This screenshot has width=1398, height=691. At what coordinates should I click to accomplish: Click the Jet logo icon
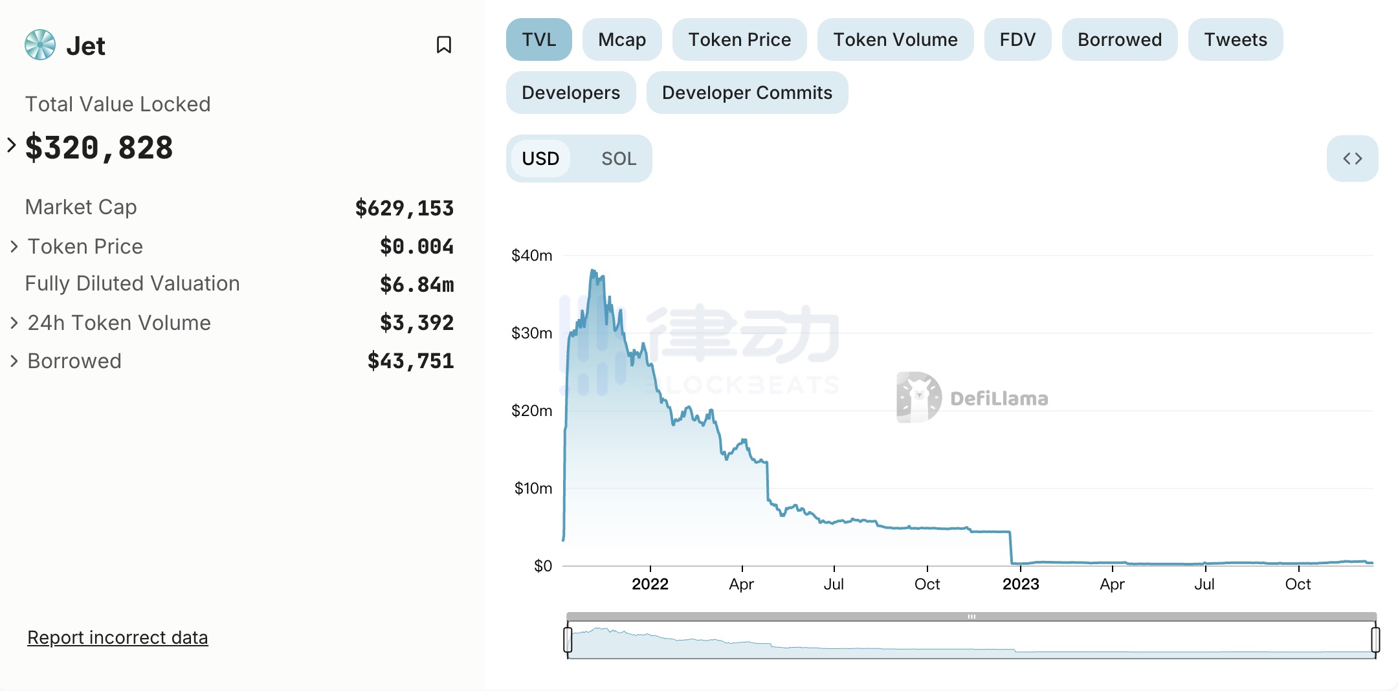[x=40, y=45]
